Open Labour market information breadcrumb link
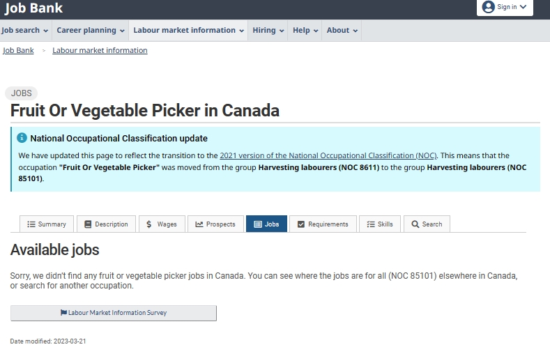550x347 pixels. pos(100,50)
